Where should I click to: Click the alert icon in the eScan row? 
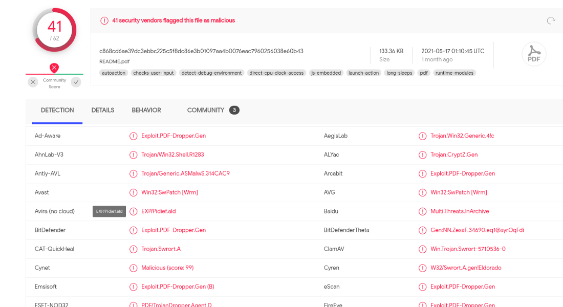click(x=423, y=287)
